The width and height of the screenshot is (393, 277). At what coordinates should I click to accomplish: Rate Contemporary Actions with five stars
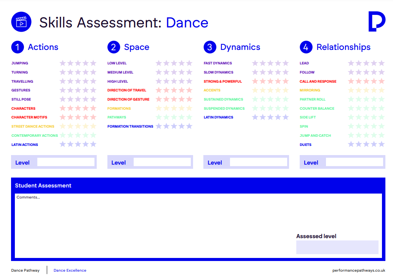pos(93,135)
